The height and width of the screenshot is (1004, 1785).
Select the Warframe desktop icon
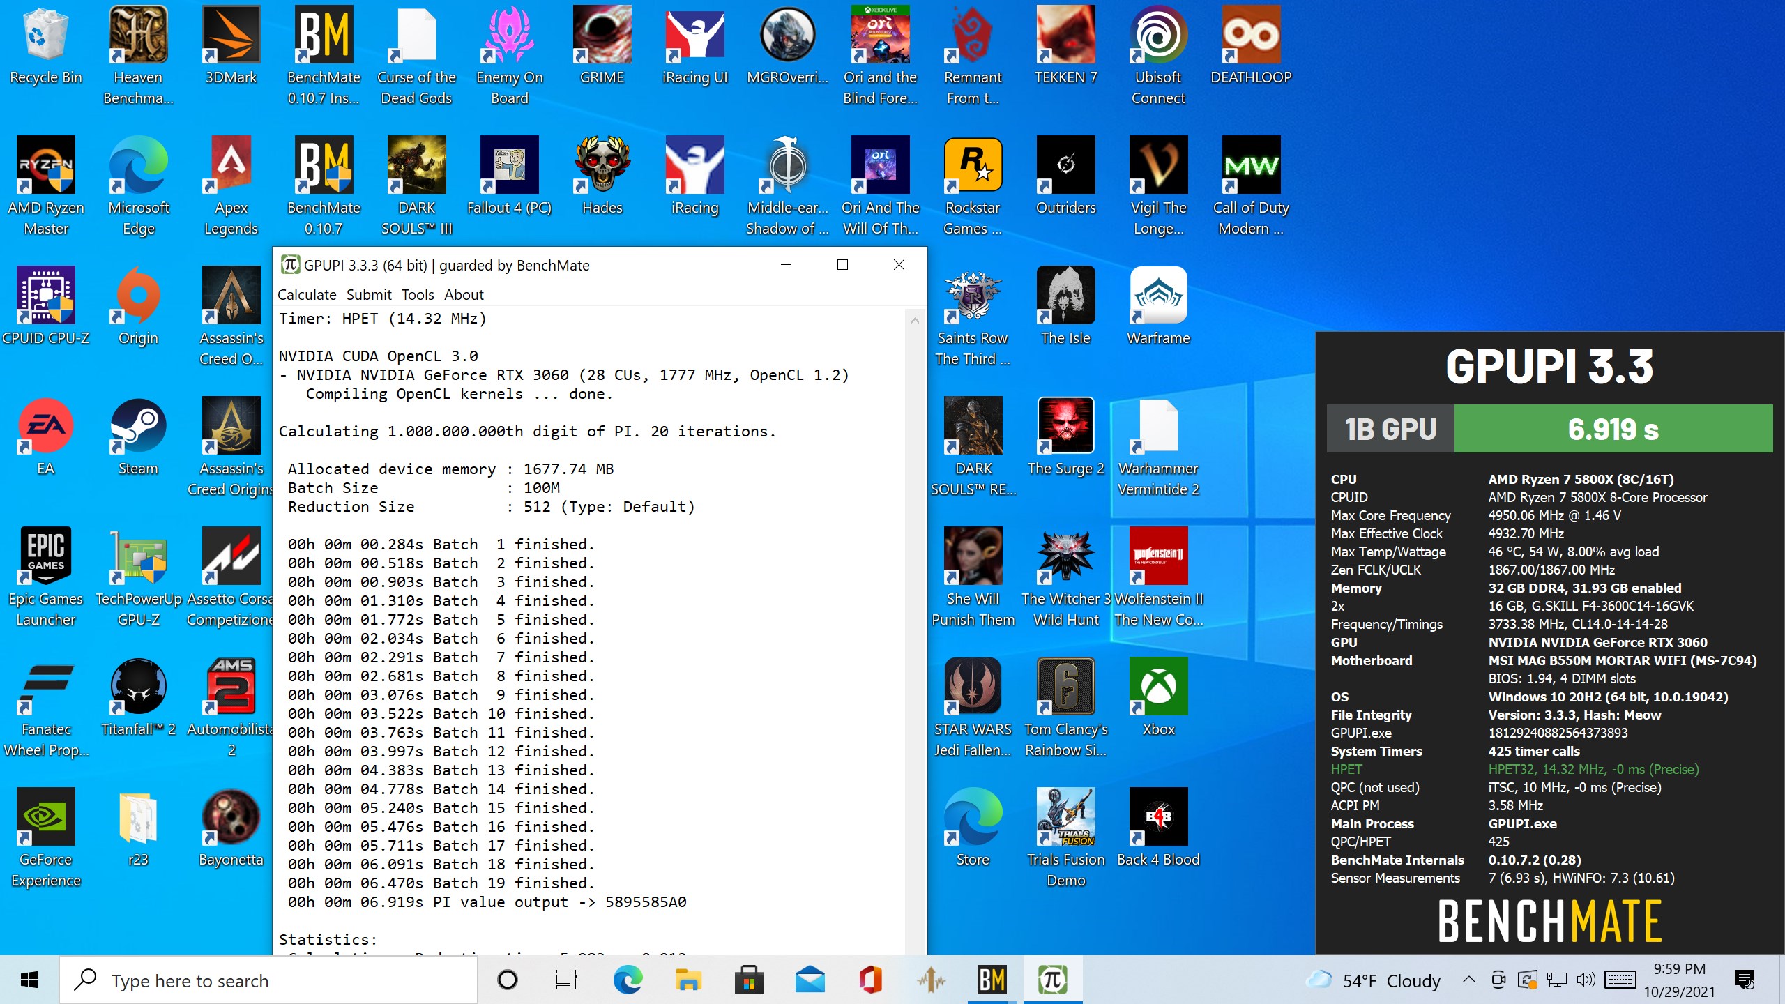point(1158,307)
